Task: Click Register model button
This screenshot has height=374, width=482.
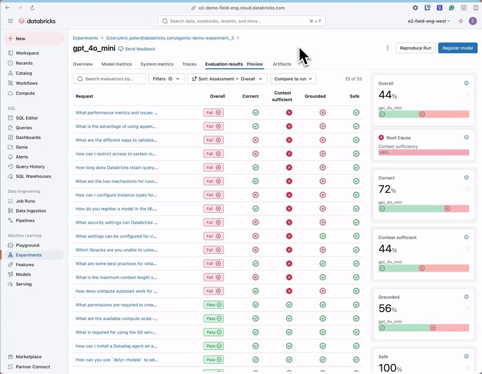Action: point(458,48)
